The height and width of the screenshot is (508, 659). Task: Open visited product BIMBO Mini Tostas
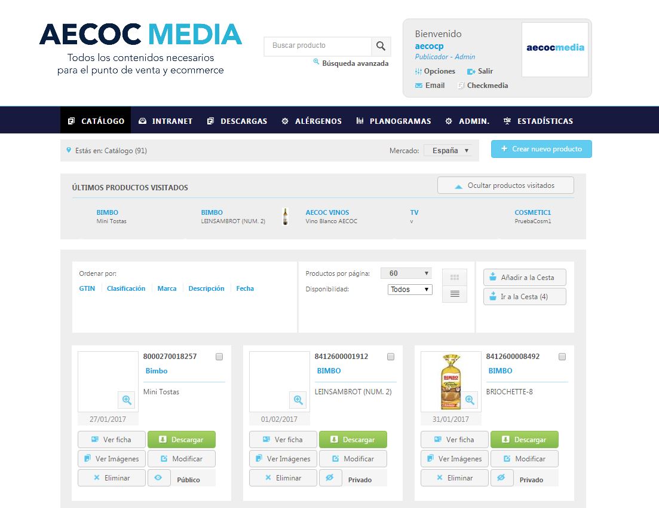111,217
